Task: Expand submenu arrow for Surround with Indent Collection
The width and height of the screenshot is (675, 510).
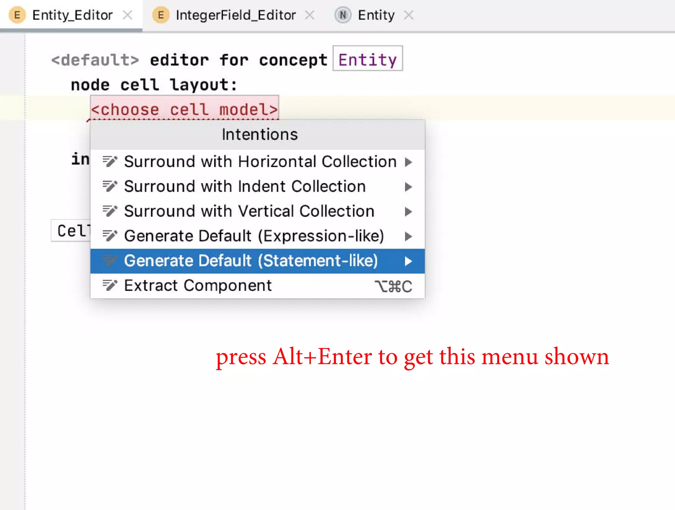Action: pyautogui.click(x=408, y=187)
